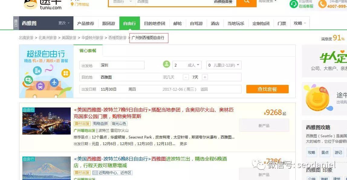This screenshot has width=347, height=180.
Task: Expand the 攻略 navigation dropdown
Action: (x=300, y=23)
